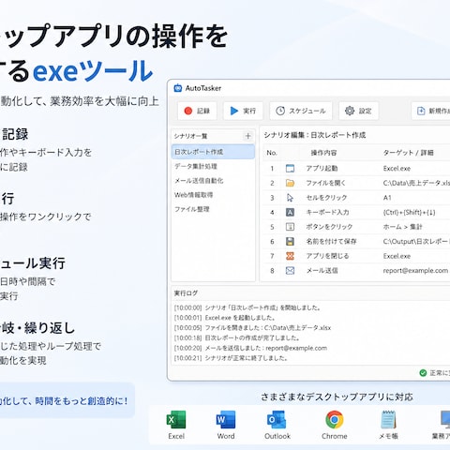
Task: Click the close-app icon for アプリを閉じる
Action: click(x=290, y=256)
